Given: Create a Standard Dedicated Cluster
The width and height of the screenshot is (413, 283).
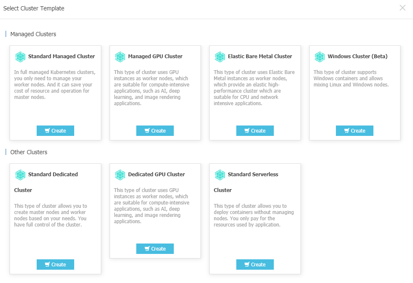Looking at the screenshot, I should (x=55, y=265).
